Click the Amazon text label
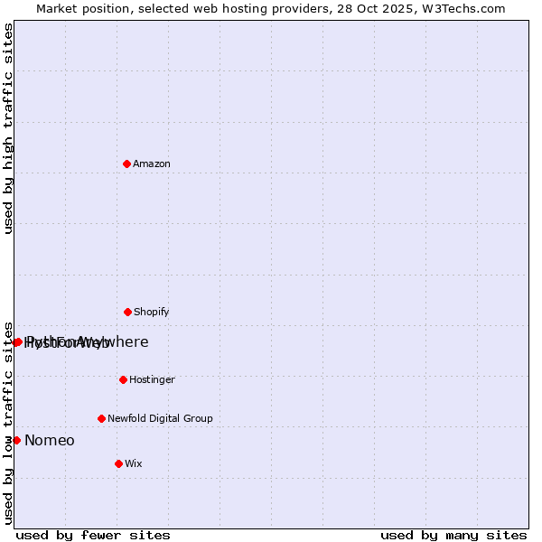542x542 pixels. 151,164
